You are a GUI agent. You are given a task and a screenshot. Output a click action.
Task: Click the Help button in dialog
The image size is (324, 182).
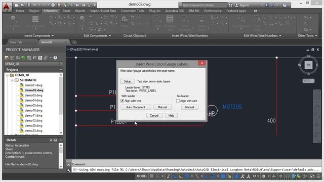171,116
